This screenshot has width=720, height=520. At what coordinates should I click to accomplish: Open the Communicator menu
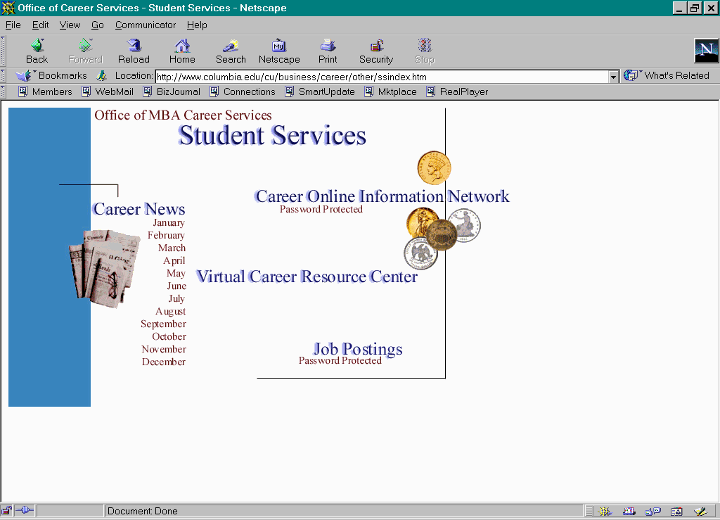146,25
